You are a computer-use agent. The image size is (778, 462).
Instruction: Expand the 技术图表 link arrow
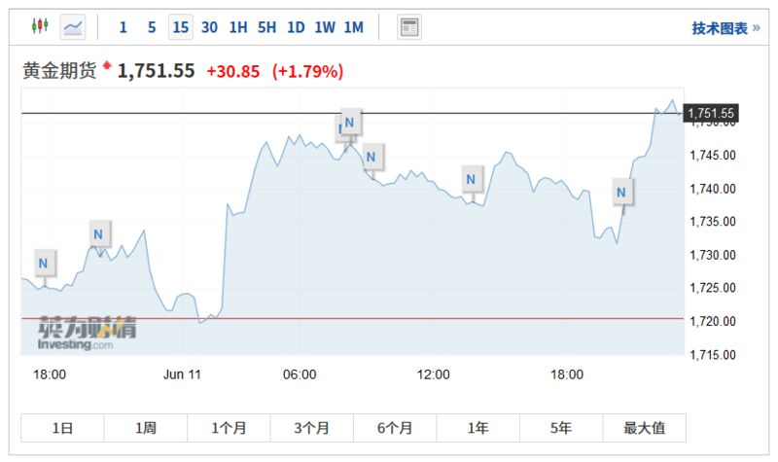tap(756, 28)
